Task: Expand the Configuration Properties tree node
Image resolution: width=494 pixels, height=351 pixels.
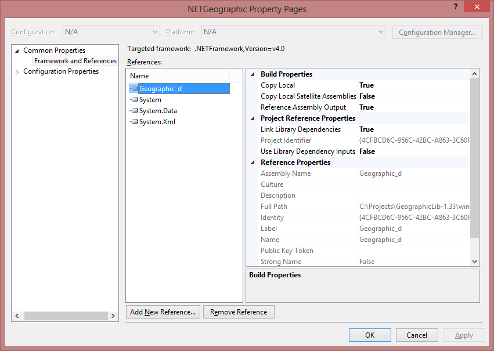Action: pos(17,72)
